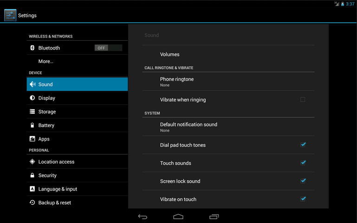Choose Default notification sound
The width and height of the screenshot is (357, 223).
[x=228, y=127]
